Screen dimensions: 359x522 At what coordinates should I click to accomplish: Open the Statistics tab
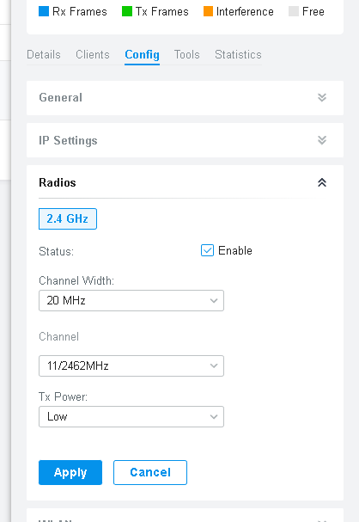(x=238, y=54)
